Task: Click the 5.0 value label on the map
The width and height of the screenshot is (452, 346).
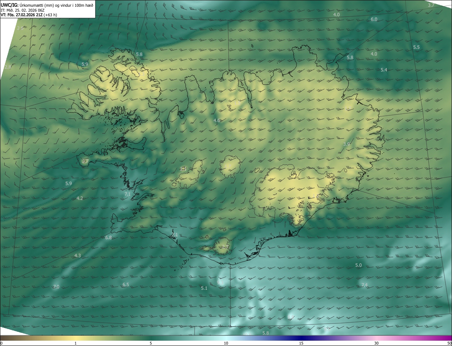Action: (358, 265)
